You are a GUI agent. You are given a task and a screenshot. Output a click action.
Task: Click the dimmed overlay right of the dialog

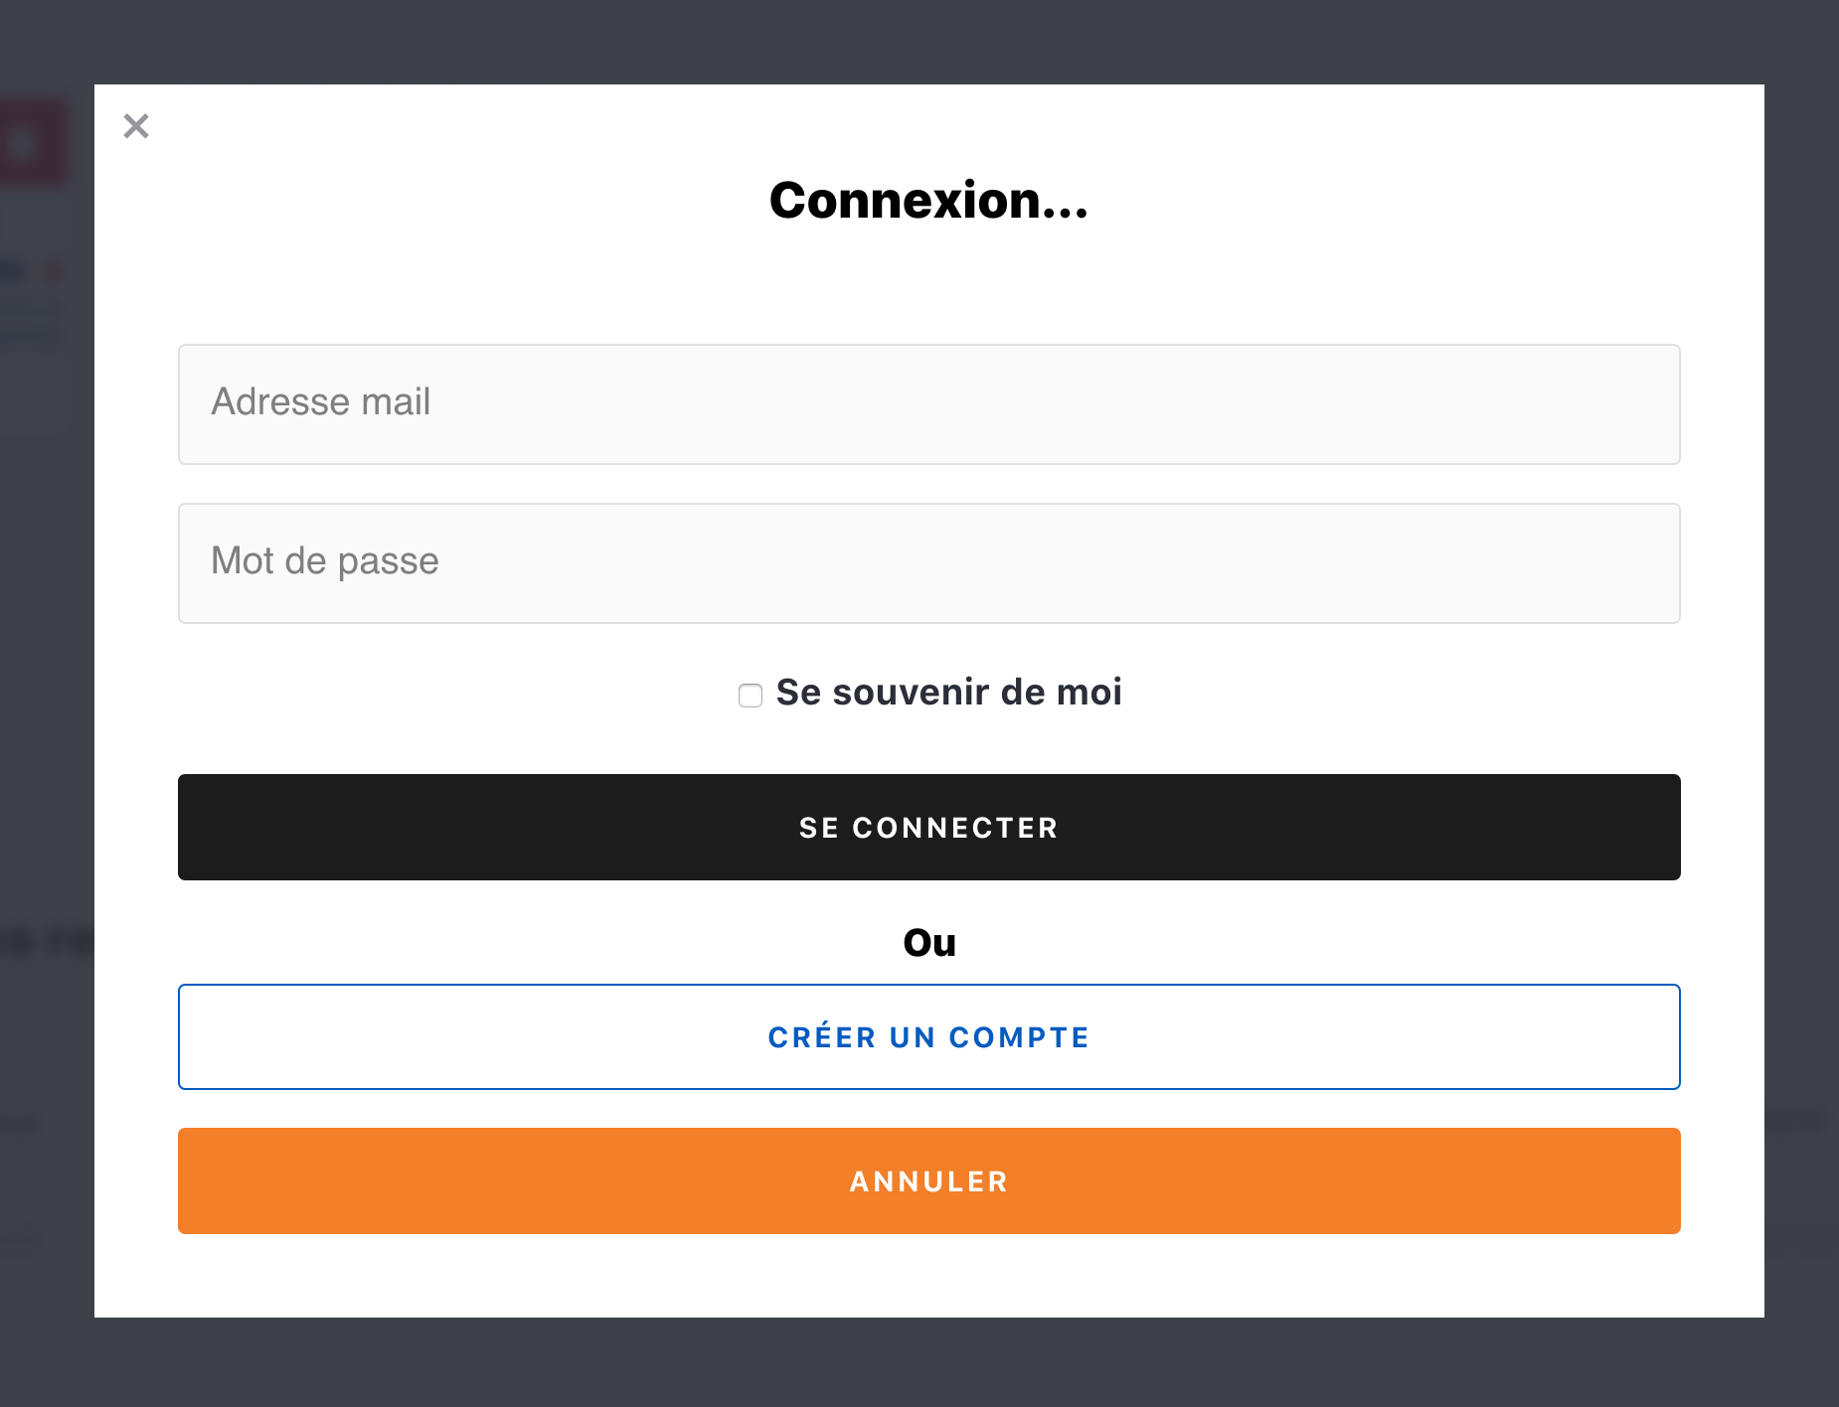[x=1801, y=696]
